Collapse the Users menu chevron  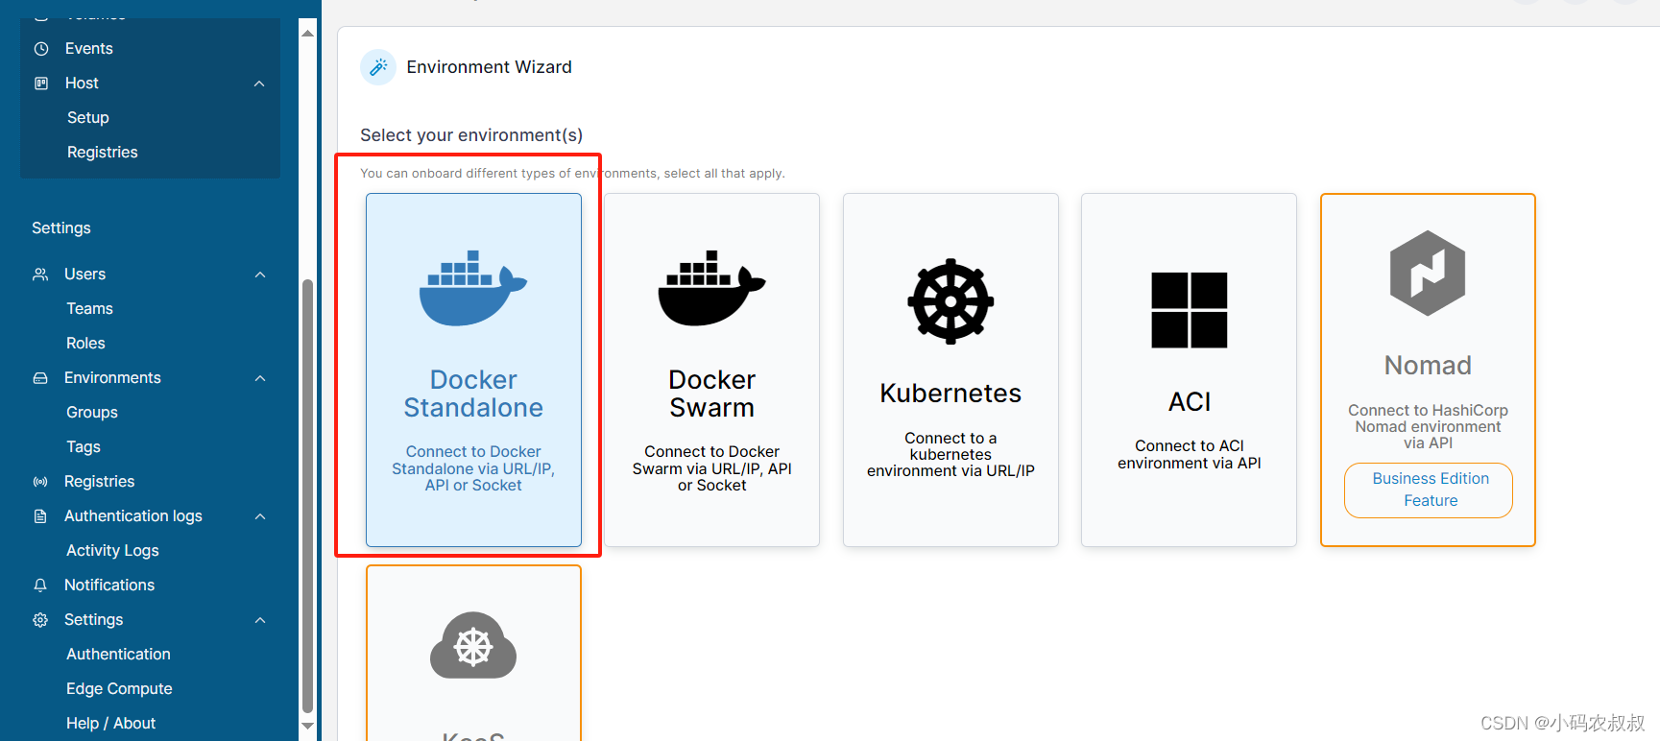[x=260, y=275]
